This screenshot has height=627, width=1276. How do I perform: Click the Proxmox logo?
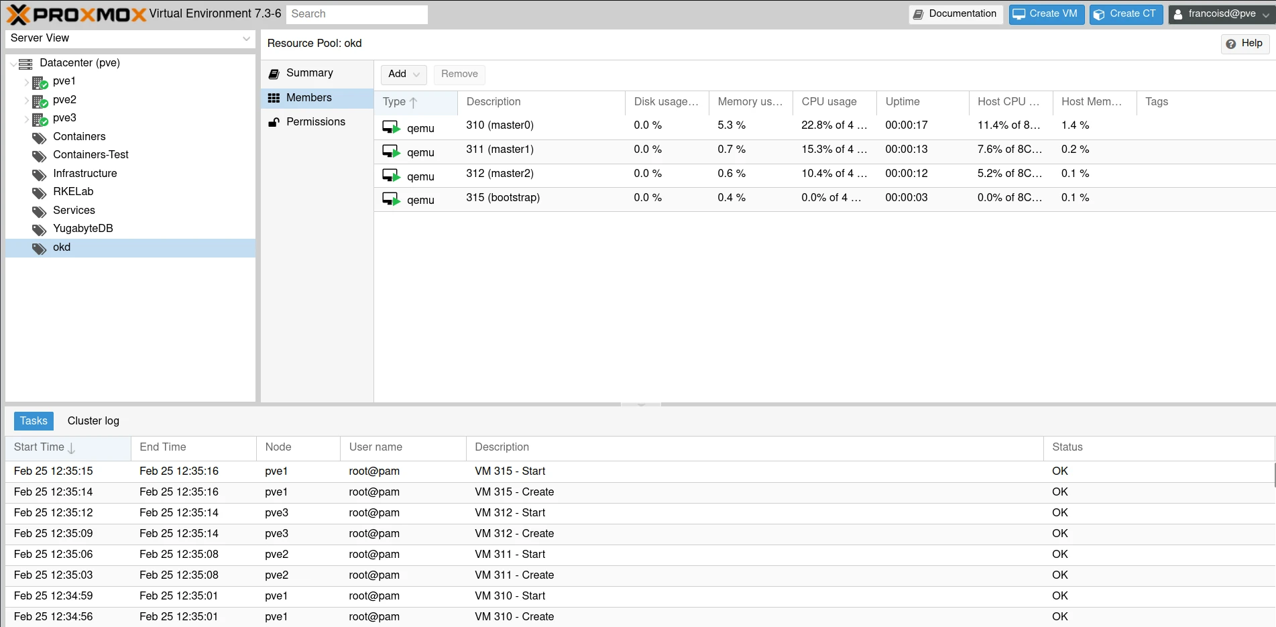pyautogui.click(x=76, y=14)
